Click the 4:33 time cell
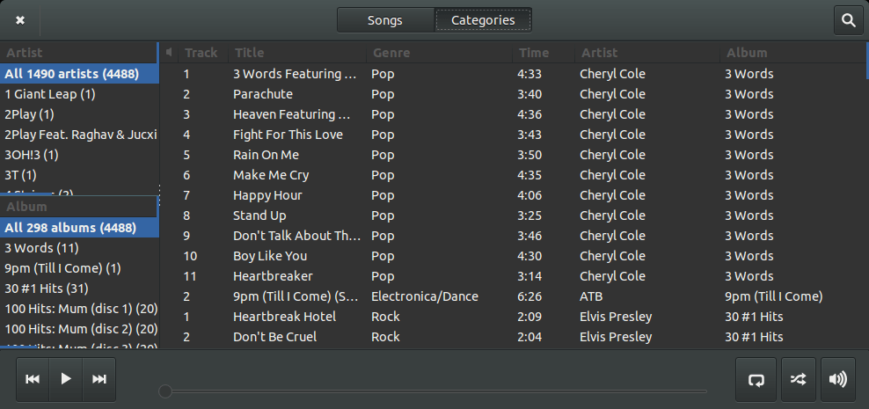Image resolution: width=869 pixels, height=409 pixels. click(x=529, y=74)
